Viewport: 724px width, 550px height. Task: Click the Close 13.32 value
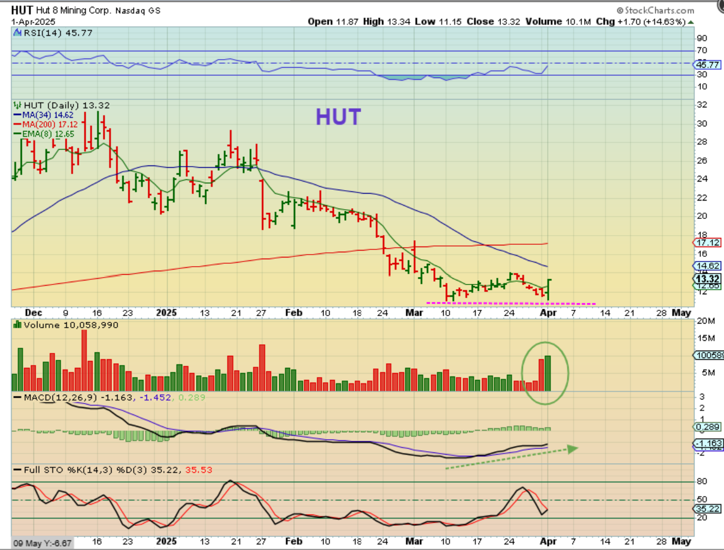[x=494, y=21]
